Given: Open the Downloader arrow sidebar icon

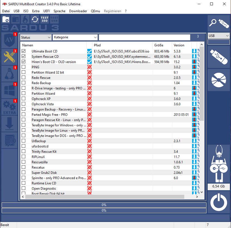Looking at the screenshot, I should click(x=9, y=123).
